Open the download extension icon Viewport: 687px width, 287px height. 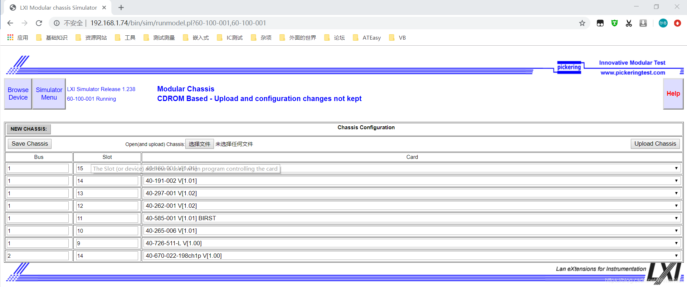(643, 23)
